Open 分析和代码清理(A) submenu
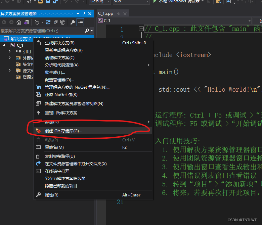 [93, 65]
